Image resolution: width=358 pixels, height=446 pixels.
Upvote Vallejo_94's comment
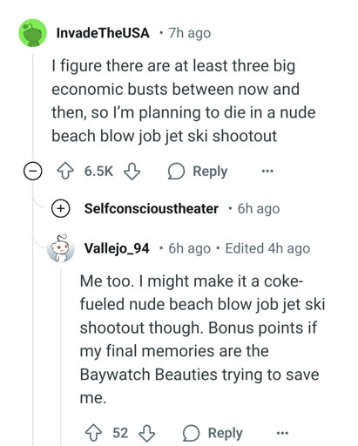click(x=93, y=433)
